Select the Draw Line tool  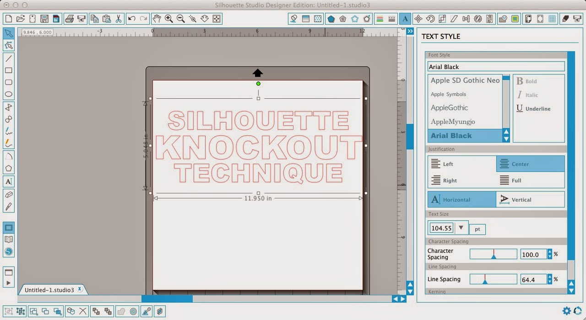pyautogui.click(x=9, y=59)
